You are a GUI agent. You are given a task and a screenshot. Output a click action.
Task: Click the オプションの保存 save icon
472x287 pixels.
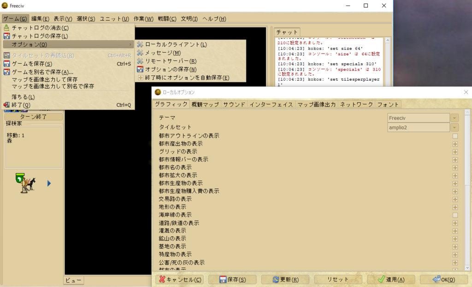140,69
